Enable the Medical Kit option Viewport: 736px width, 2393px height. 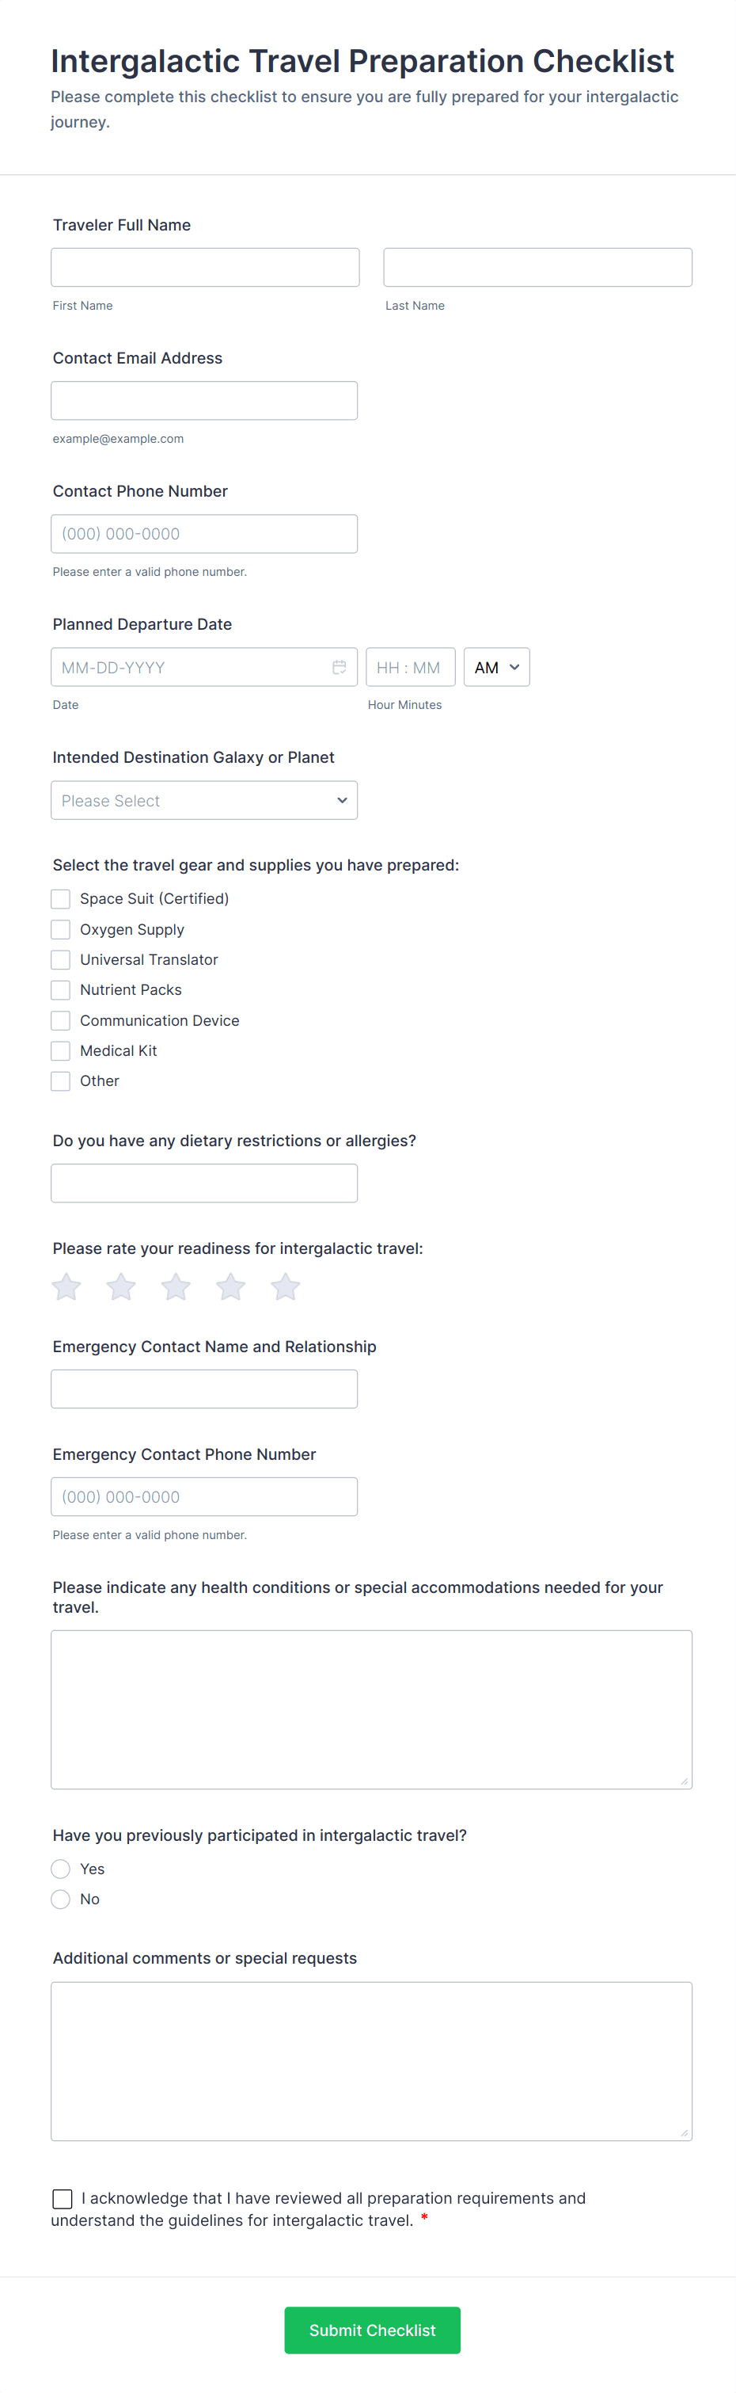pos(60,1050)
